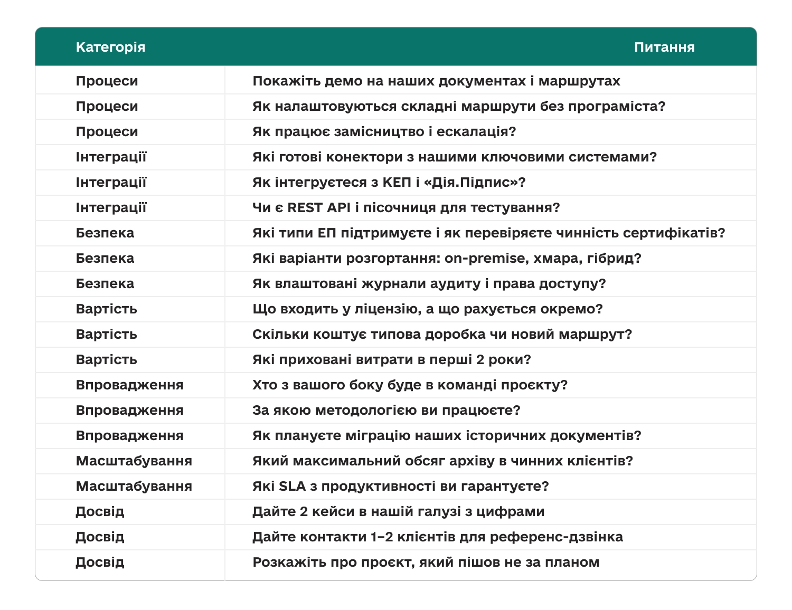
Task: Select question about приховані витрати
Action: coord(392,359)
